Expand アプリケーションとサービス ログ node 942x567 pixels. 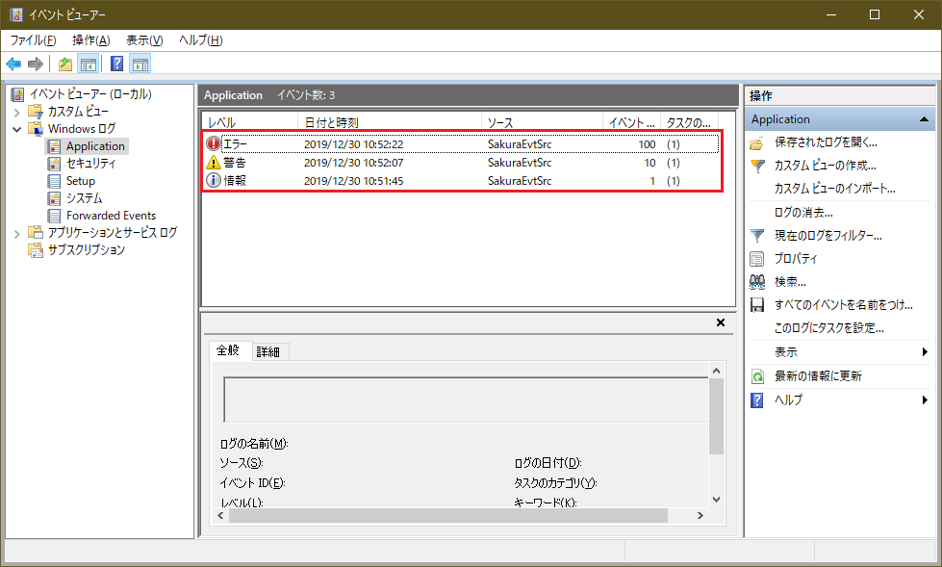click(x=16, y=233)
